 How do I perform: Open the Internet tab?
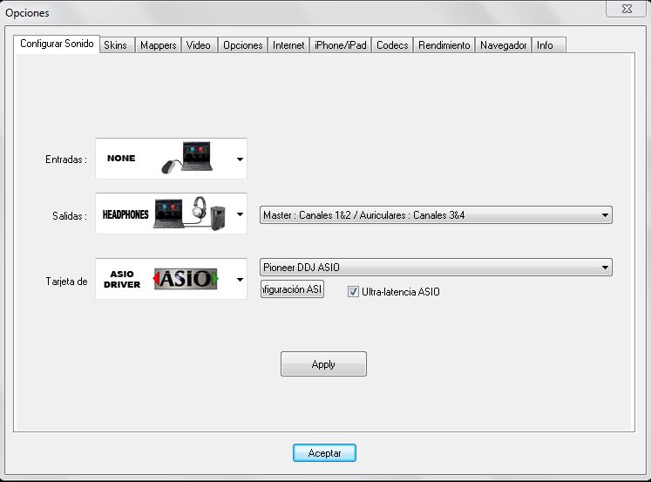288,45
